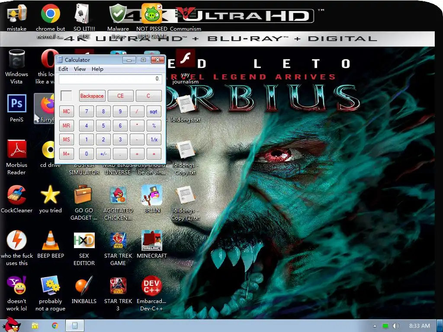443x332 pixels.
Task: Click the percent button in Calculator
Action: click(154, 125)
